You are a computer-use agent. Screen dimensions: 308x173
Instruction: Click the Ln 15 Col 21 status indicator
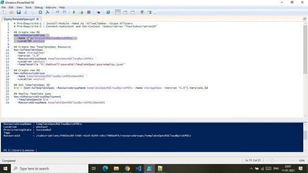[253, 160]
